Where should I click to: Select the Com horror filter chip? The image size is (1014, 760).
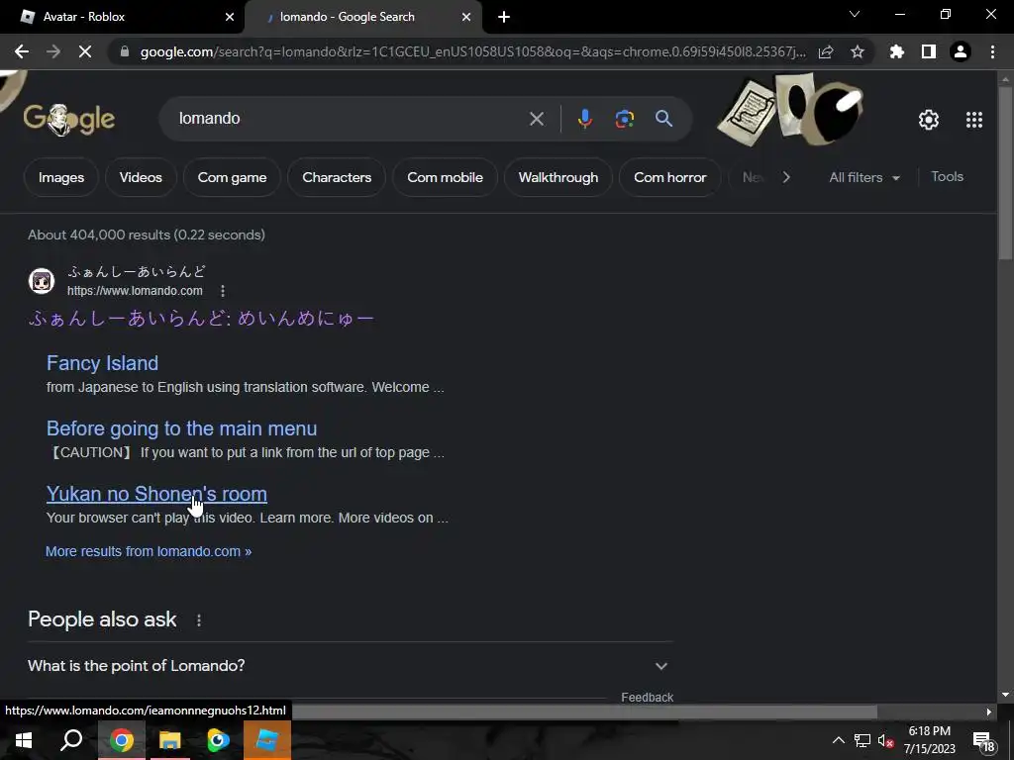point(670,177)
